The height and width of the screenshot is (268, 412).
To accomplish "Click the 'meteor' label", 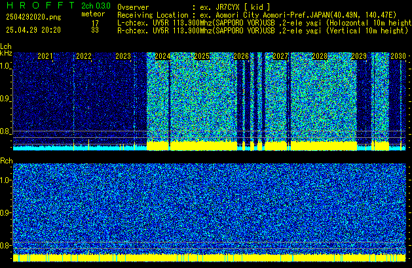I will click(x=93, y=14).
